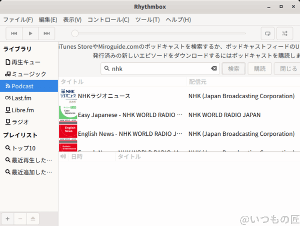Select the NHKラジオニュース podcast row
This screenshot has width=300, height=226.
point(179,96)
